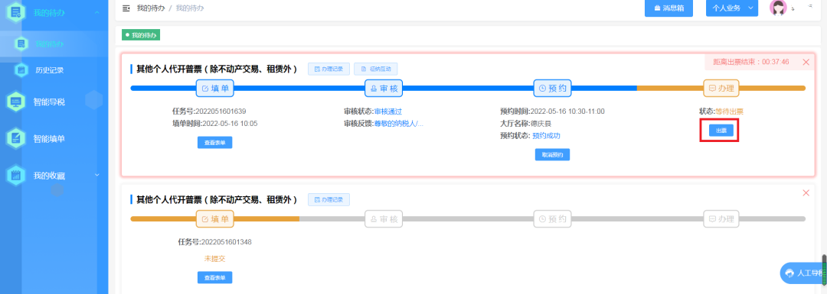Click the task number 2022051601348

[227, 243]
